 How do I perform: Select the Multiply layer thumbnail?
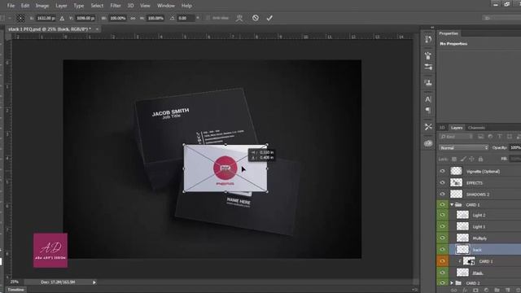pyautogui.click(x=462, y=238)
